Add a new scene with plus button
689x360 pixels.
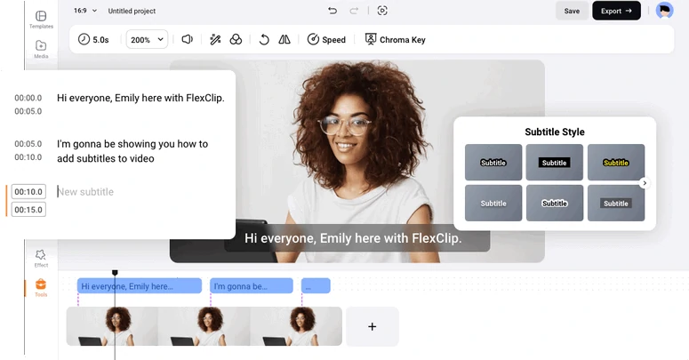(x=373, y=326)
